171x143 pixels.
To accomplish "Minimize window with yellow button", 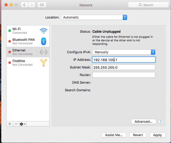I will [11, 5].
